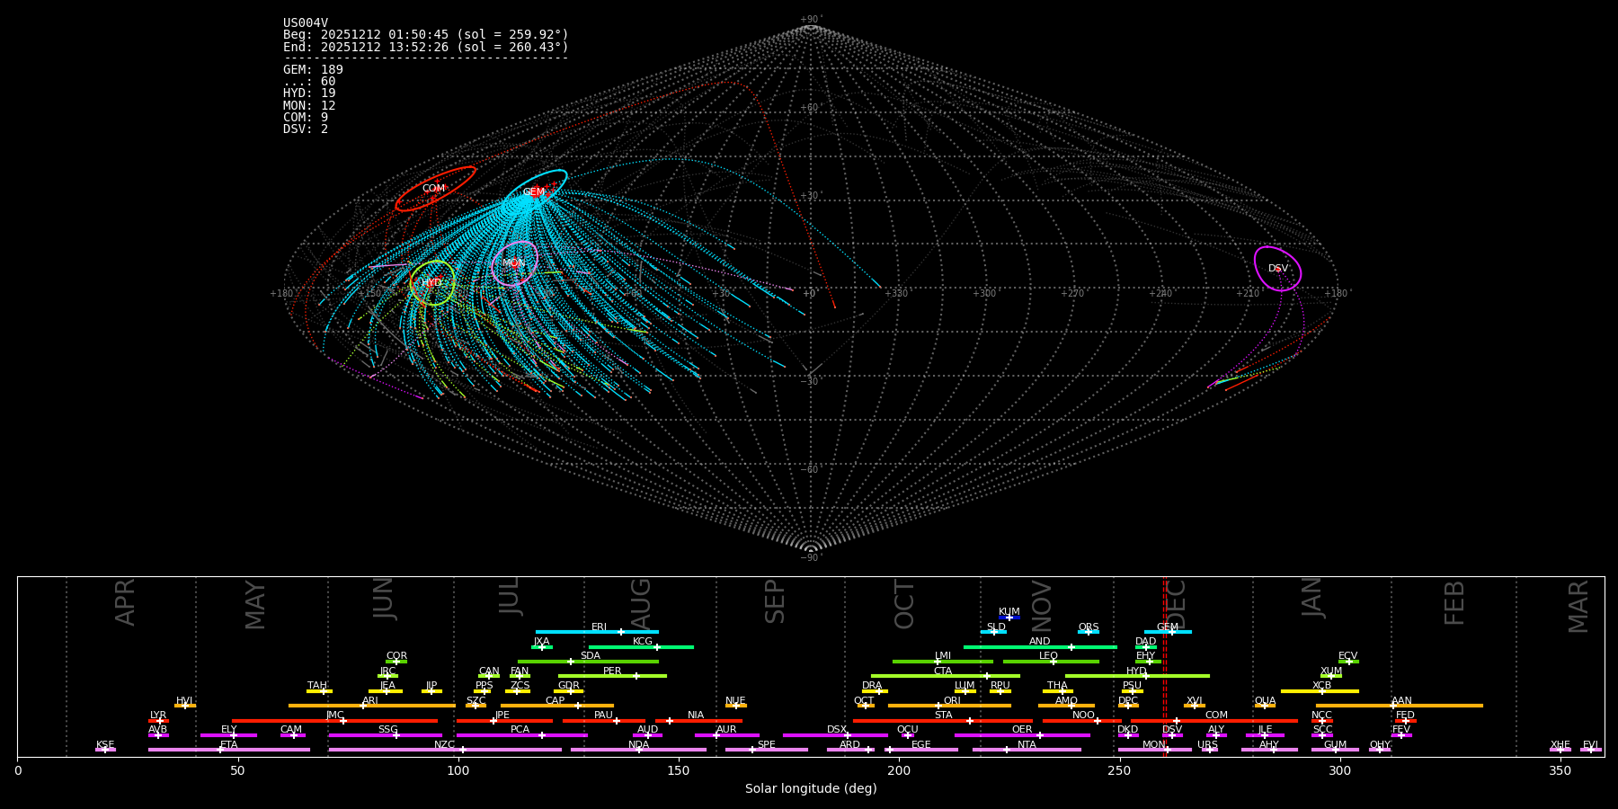The height and width of the screenshot is (809, 1618).
Task: Click the "-90°" latitude label below the map
Action: [x=811, y=558]
